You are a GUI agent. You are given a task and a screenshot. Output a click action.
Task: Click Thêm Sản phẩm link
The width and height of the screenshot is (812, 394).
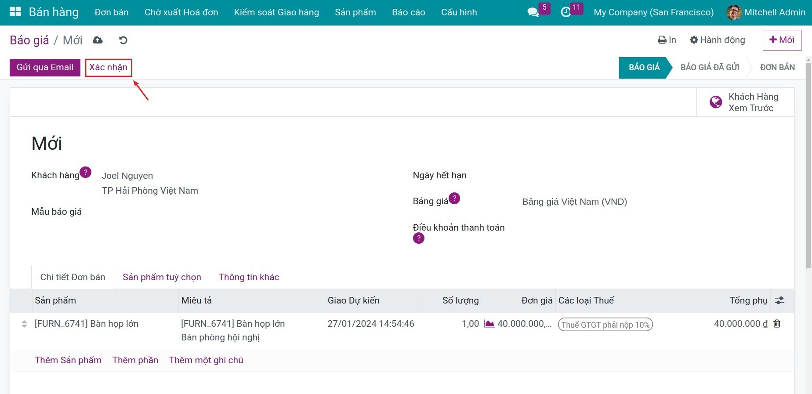(68, 360)
